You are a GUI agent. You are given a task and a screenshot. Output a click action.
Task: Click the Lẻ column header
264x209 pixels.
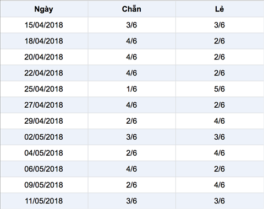219,9
